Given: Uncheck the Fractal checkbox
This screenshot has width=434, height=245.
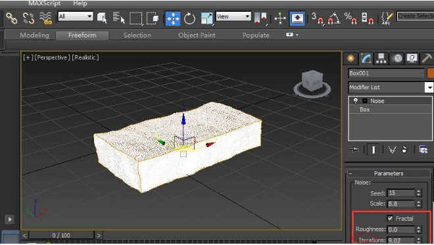Looking at the screenshot, I should click(390, 219).
